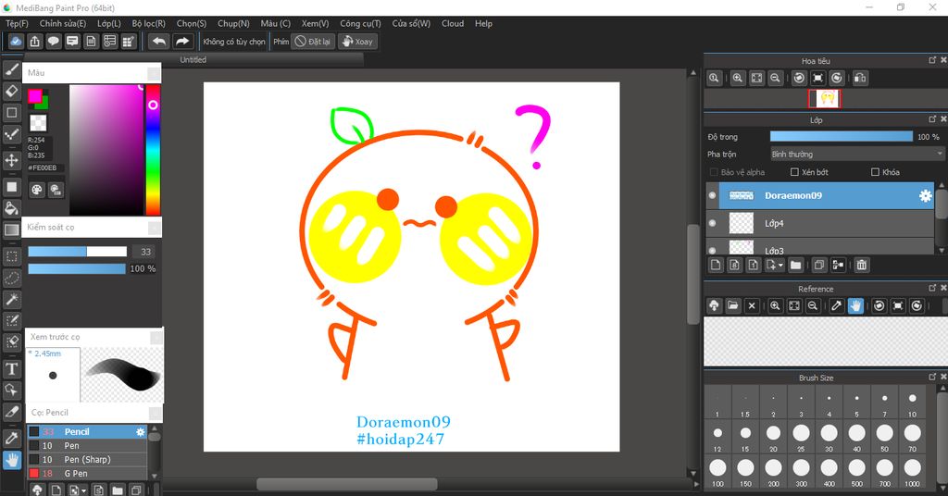Image resolution: width=948 pixels, height=496 pixels.
Task: Toggle visibility of Doraemon09 layer
Action: point(712,195)
